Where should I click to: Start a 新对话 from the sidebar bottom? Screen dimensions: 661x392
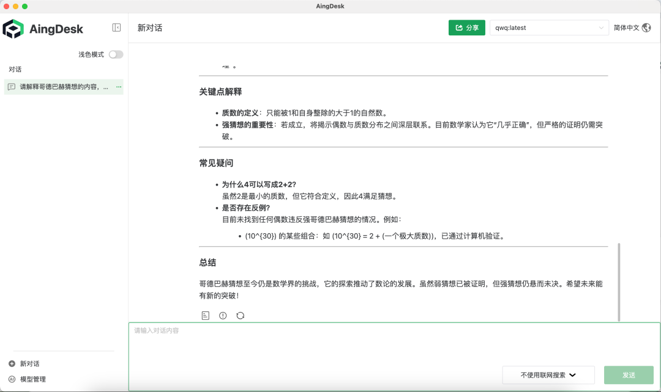[29, 363]
